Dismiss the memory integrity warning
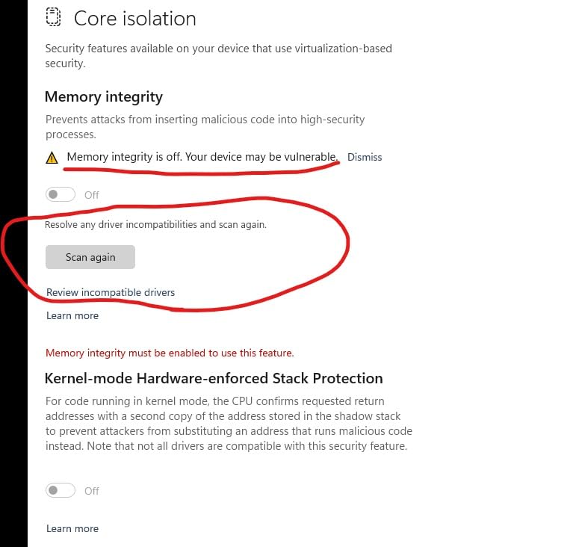 click(365, 157)
